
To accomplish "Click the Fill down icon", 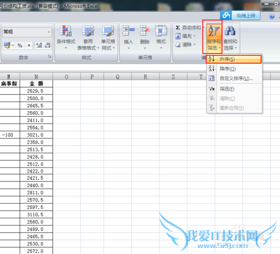I will (178, 36).
